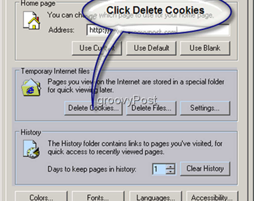Click the Home page house icon
Viewport: 254px width, 201px height.
[x=31, y=20]
